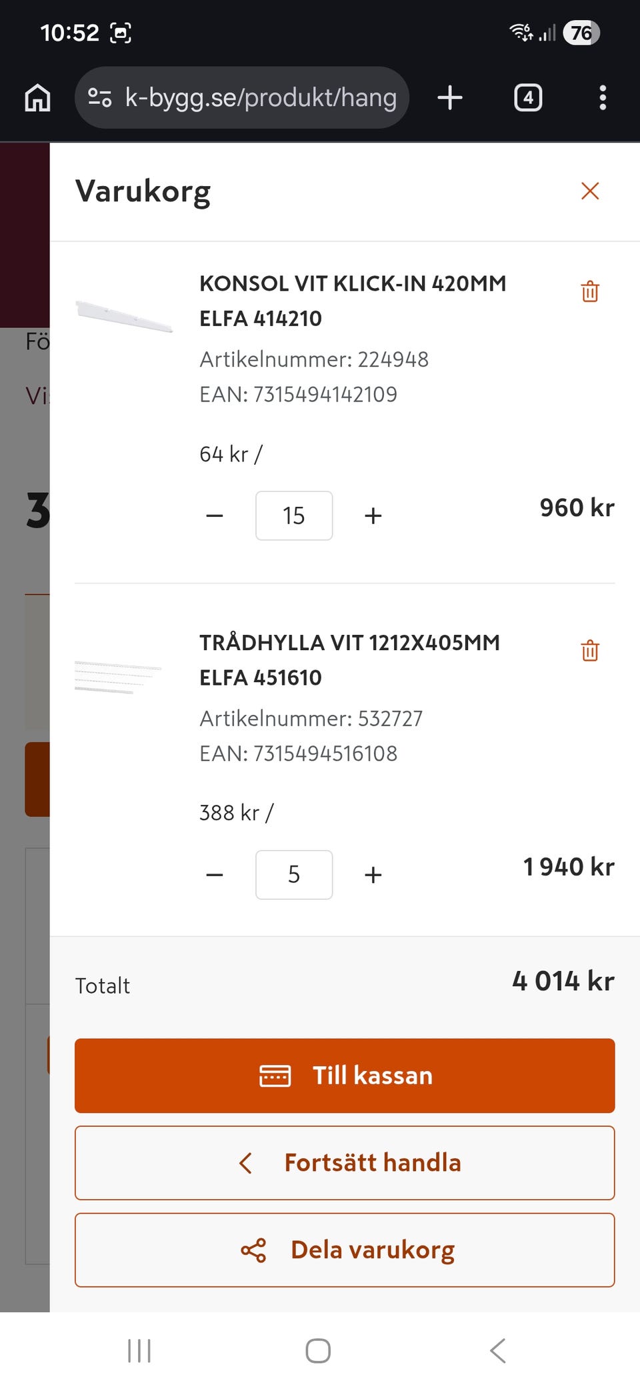Open a new browser tab with plus icon
The image size is (640, 1387).
[450, 98]
